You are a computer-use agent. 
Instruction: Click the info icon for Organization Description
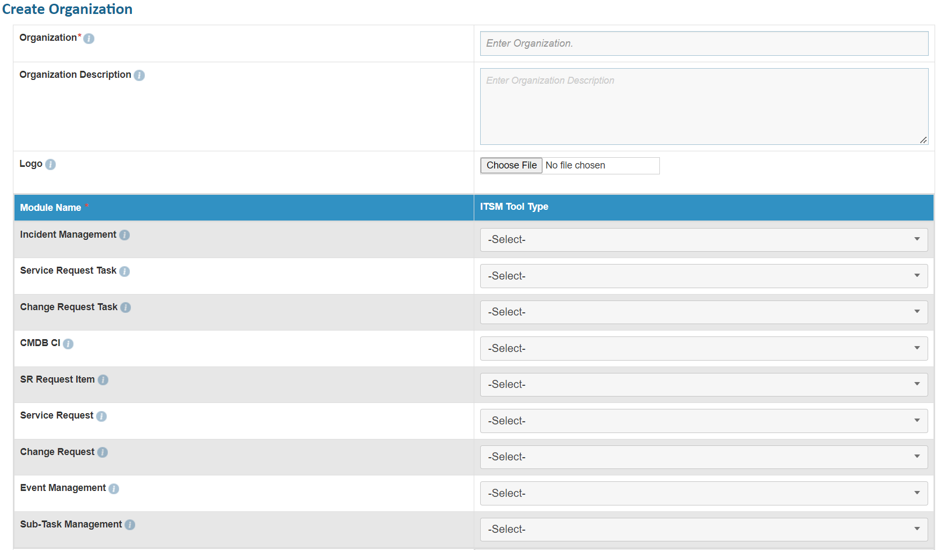click(139, 75)
